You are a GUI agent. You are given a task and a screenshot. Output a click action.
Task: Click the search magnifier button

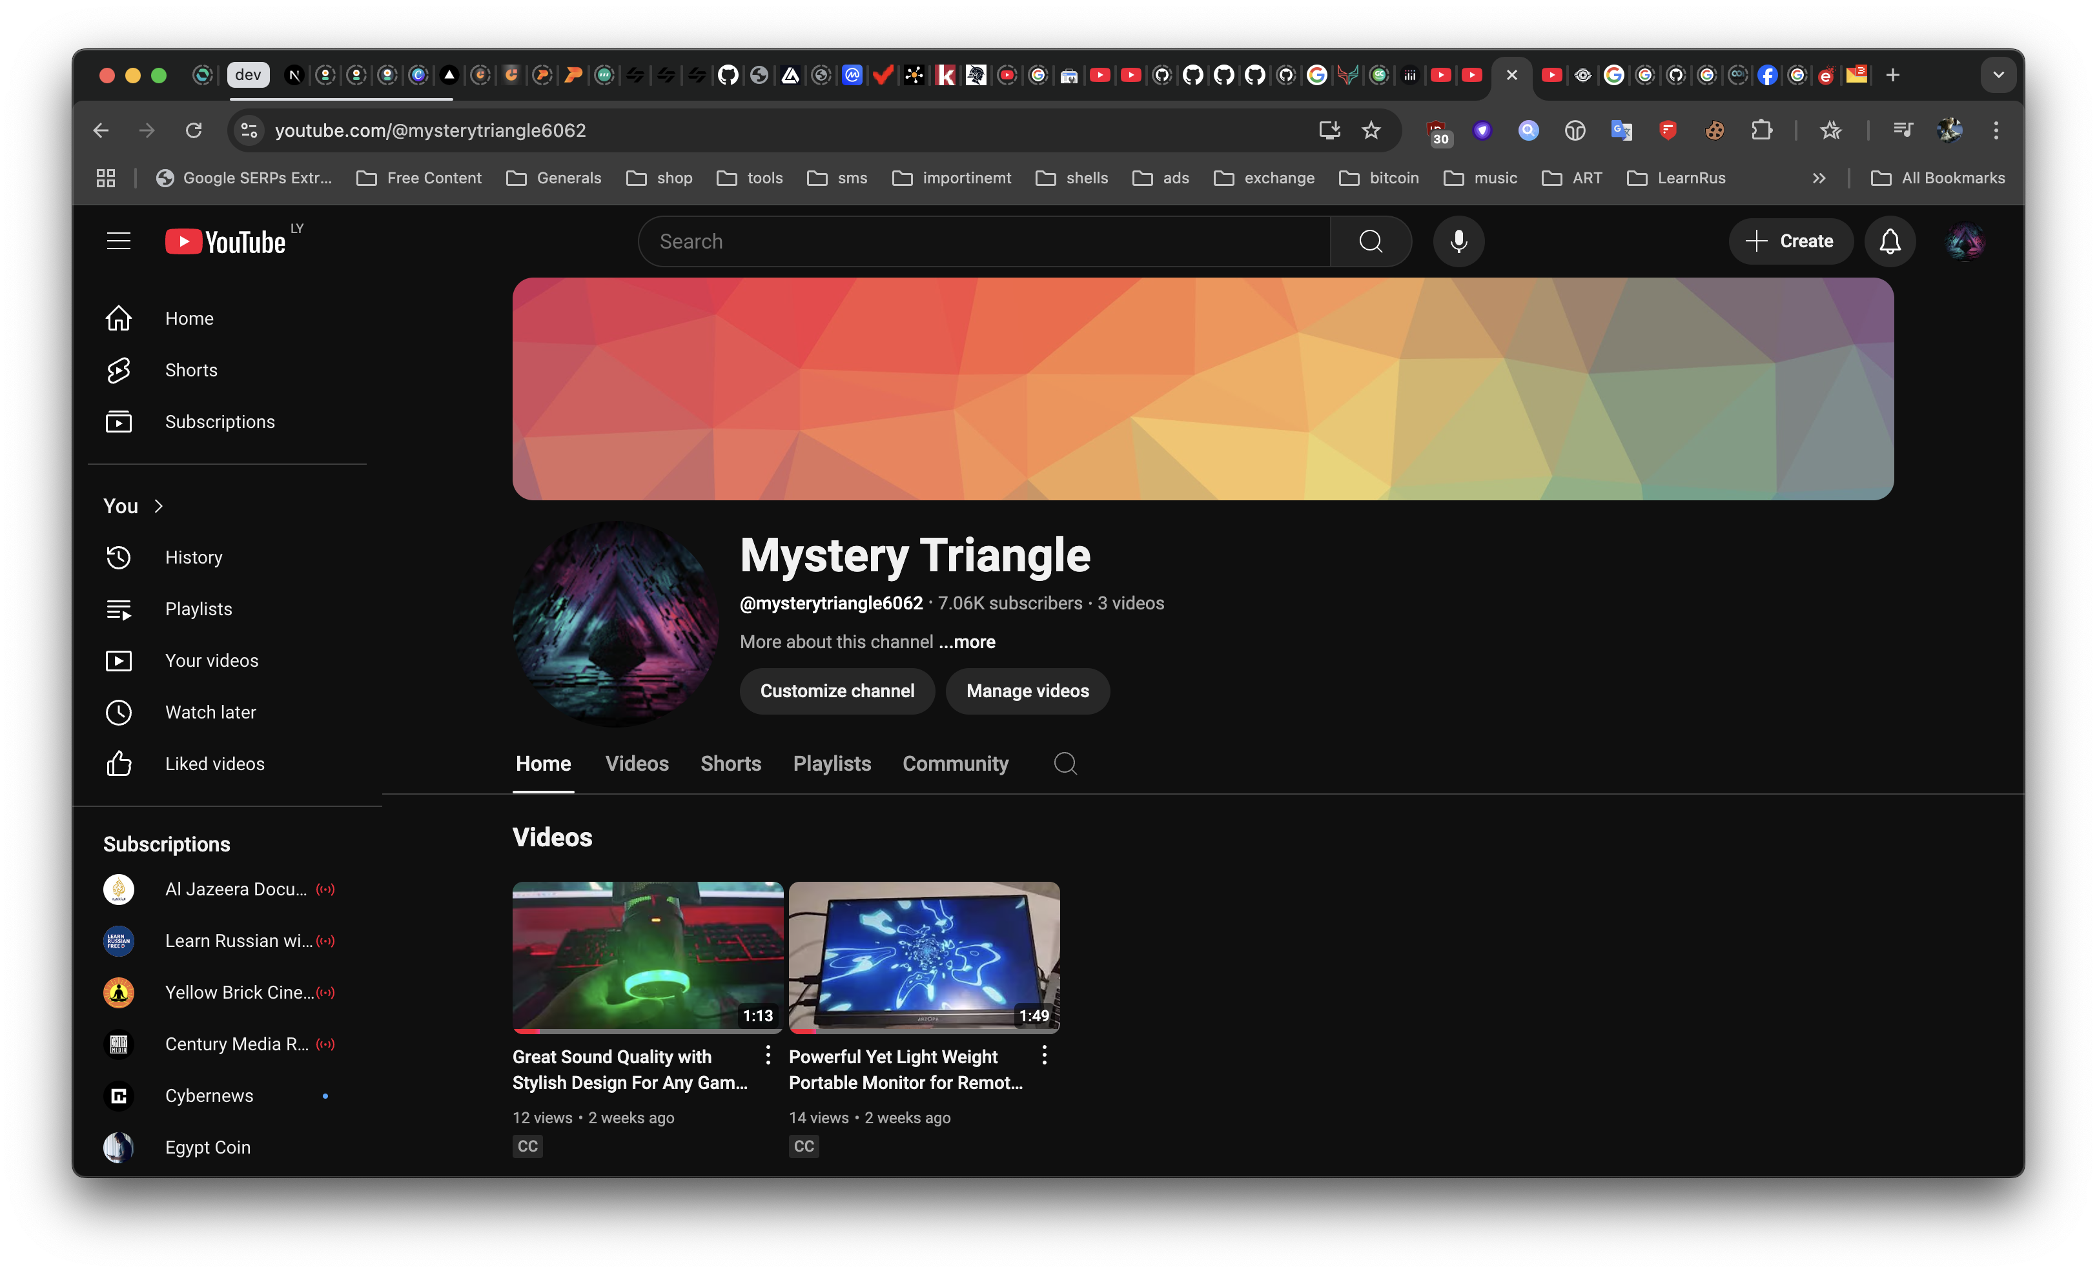click(x=1370, y=241)
